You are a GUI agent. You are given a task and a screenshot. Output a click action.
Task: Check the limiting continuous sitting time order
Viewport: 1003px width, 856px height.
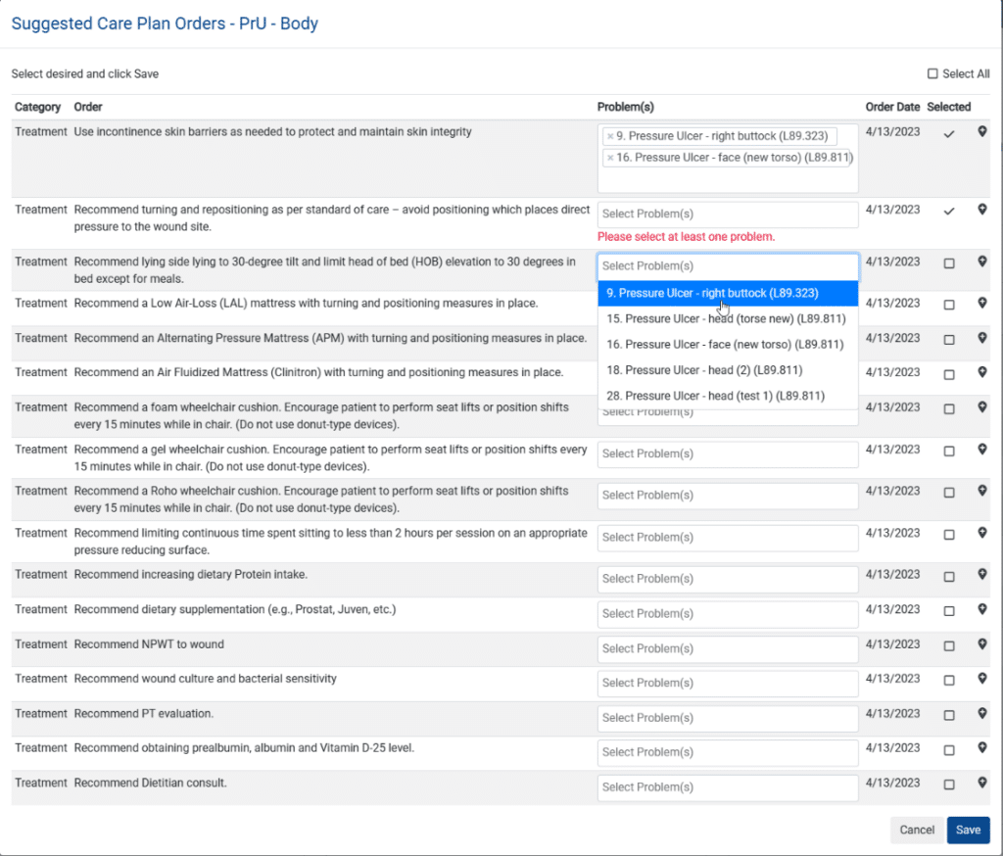coord(949,535)
